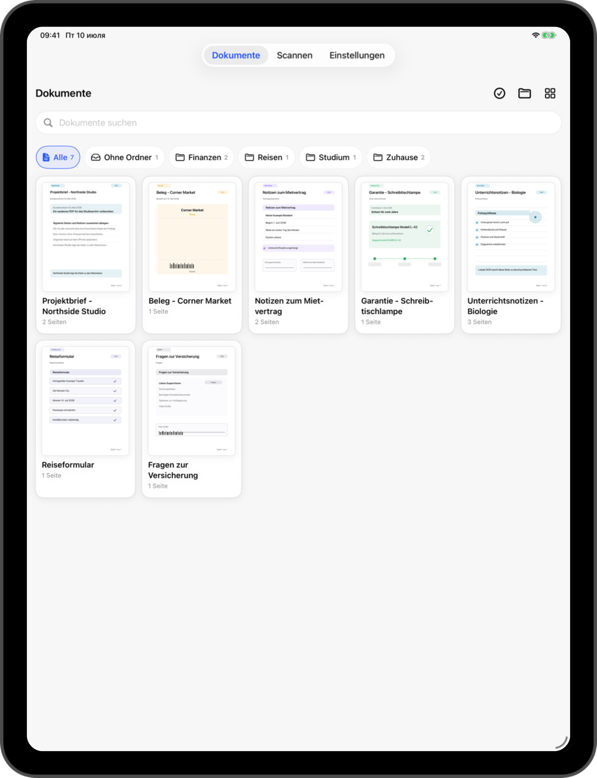Click the Notizen zum Mietvertrag title

(289, 306)
